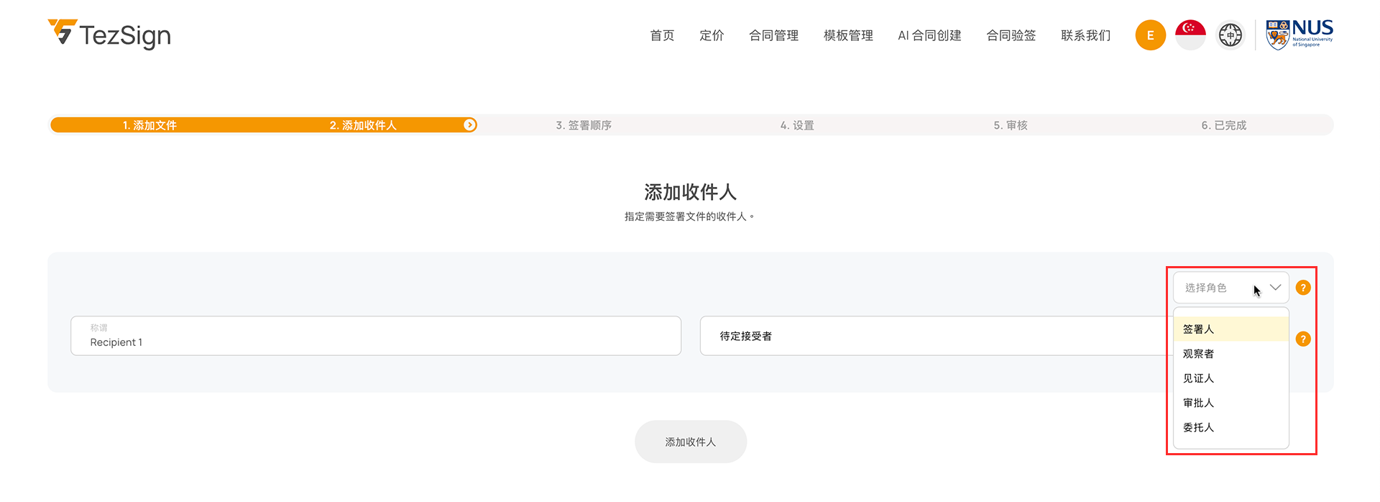Click help icon beside 待定接受者 field
This screenshot has width=1380, height=502.
tap(1303, 339)
